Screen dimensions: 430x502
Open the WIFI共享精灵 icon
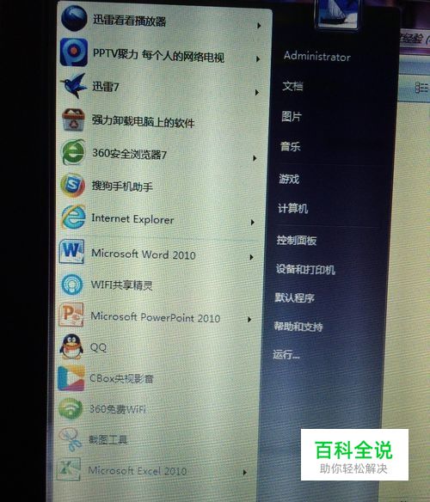tap(71, 285)
